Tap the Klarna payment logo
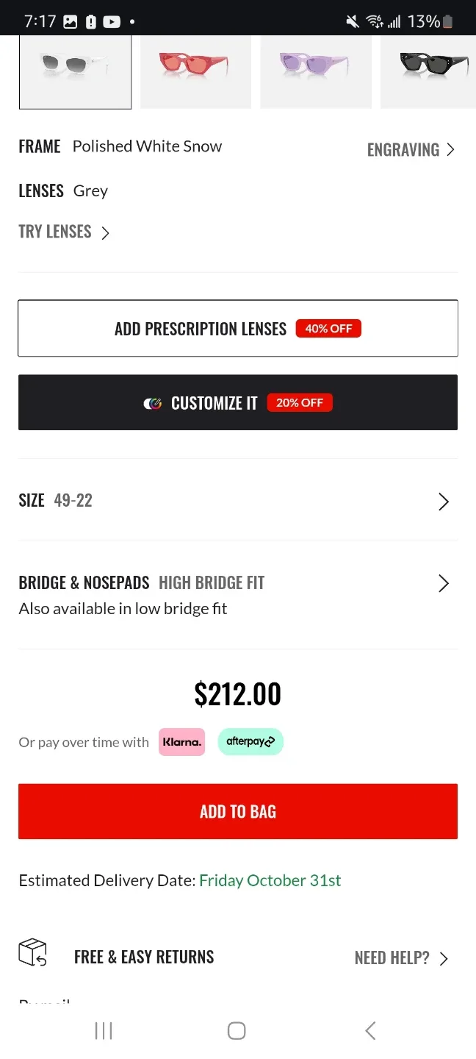This screenshot has height=1059, width=476. [x=181, y=742]
